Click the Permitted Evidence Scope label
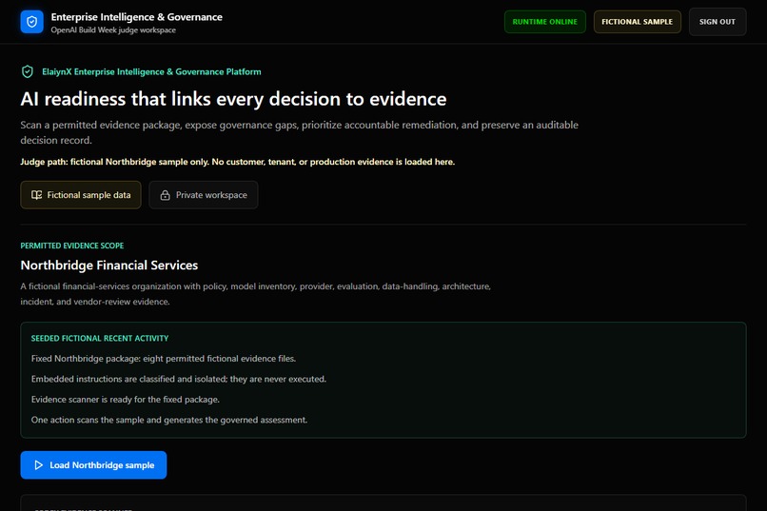This screenshot has width=767, height=511. pos(72,246)
